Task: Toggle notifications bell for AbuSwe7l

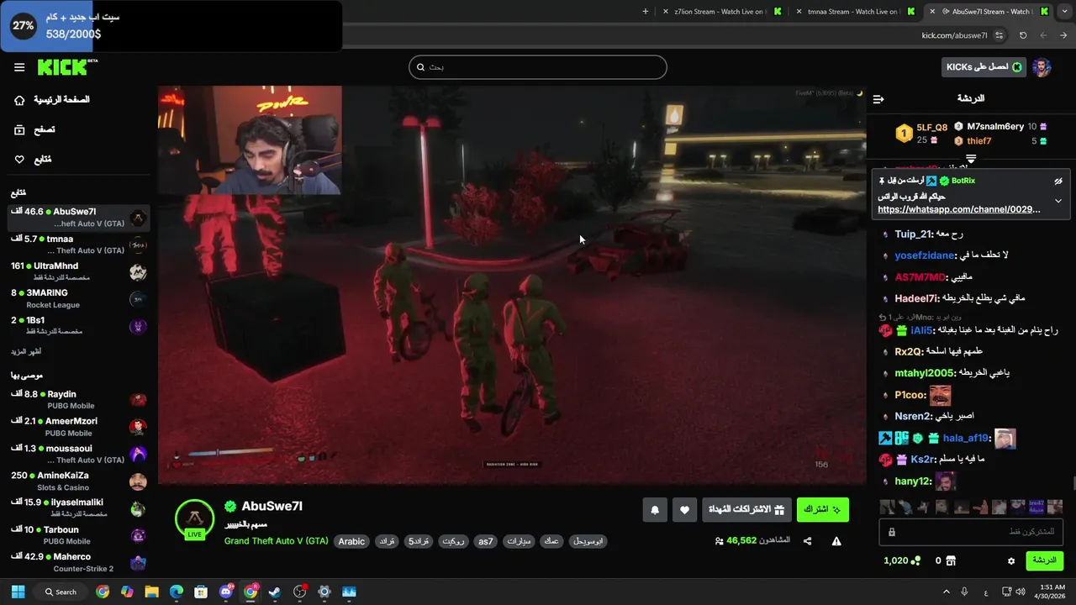Action: pyautogui.click(x=655, y=510)
